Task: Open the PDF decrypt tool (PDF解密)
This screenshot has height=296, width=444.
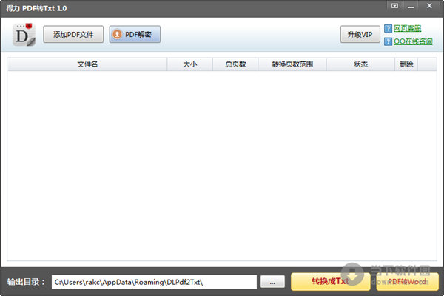Action: pos(135,34)
